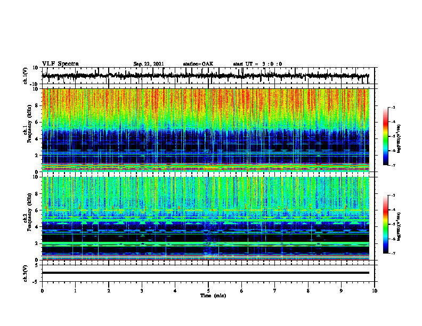Click time axis tick label 6
422x326 pixels.
[x=242, y=291]
